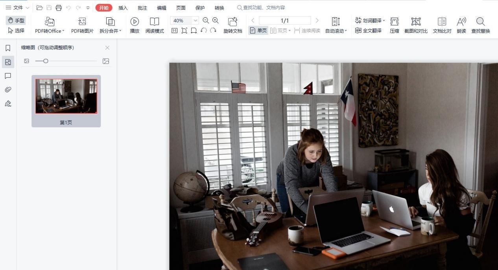The height and width of the screenshot is (270, 498).
Task: Open the 文件 menu
Action: coord(17,8)
